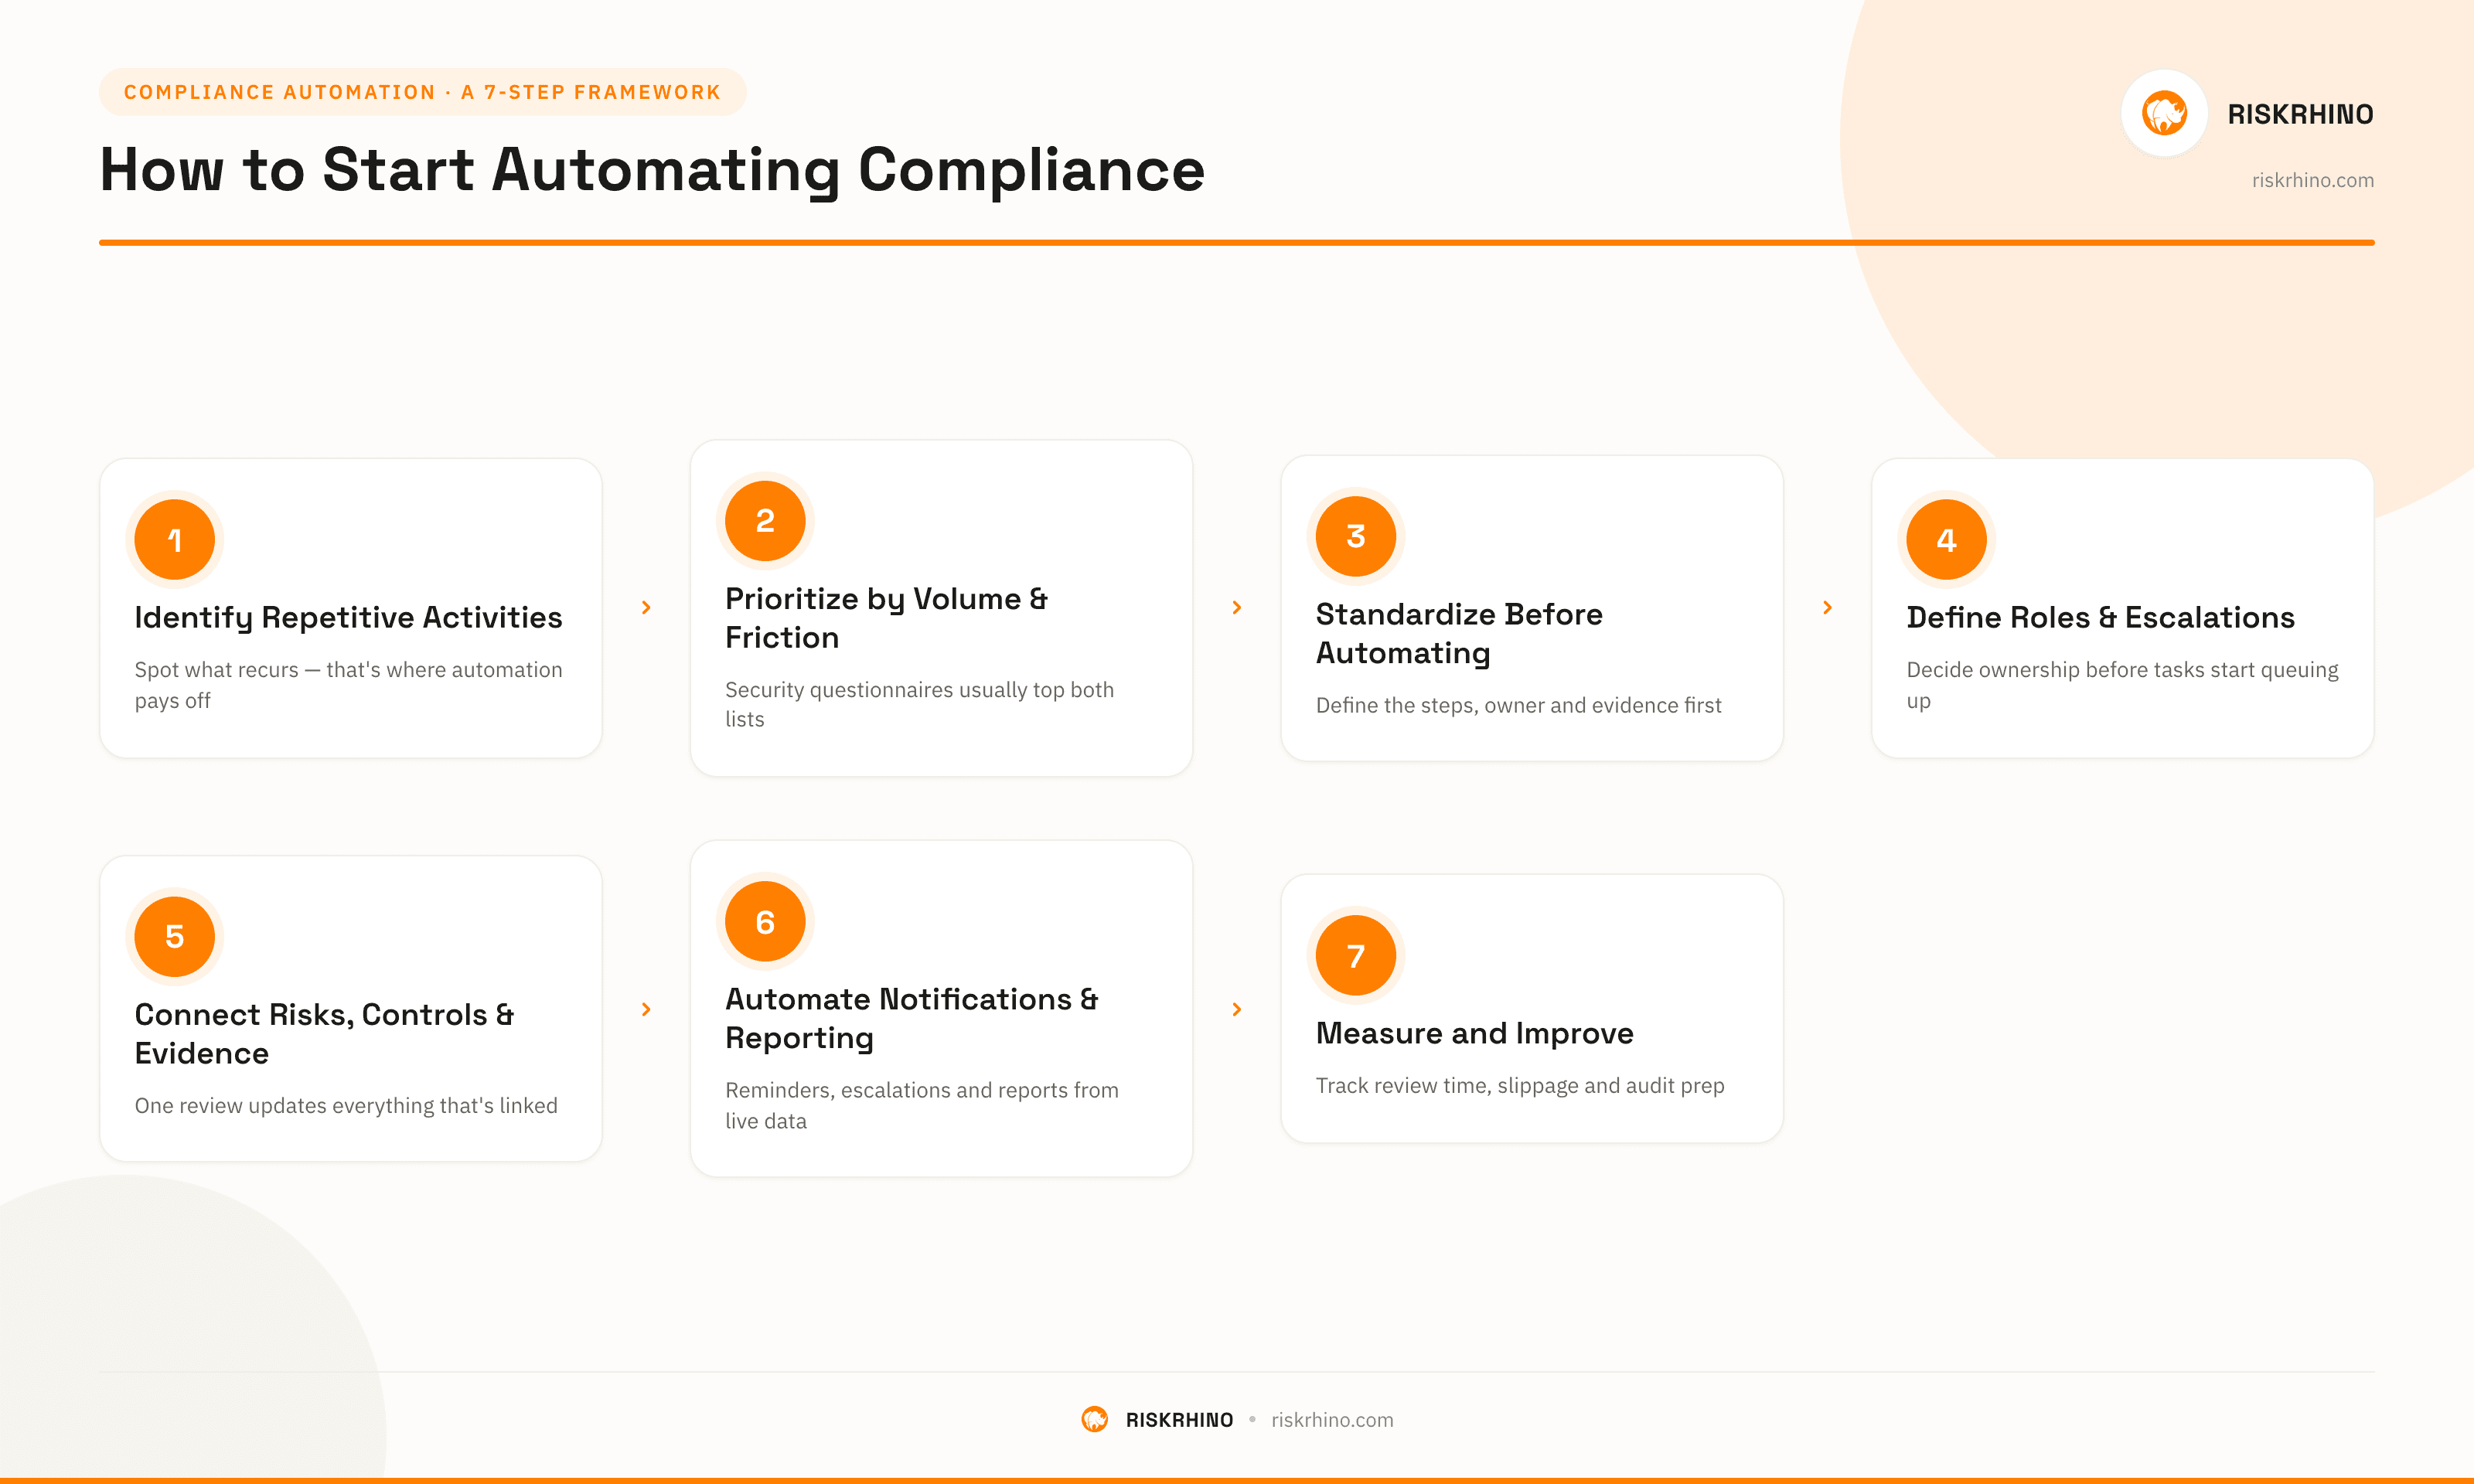
Task: Select 'Connect Risks, Controls & Evidence' heading
Action: pyautogui.click(x=324, y=1034)
